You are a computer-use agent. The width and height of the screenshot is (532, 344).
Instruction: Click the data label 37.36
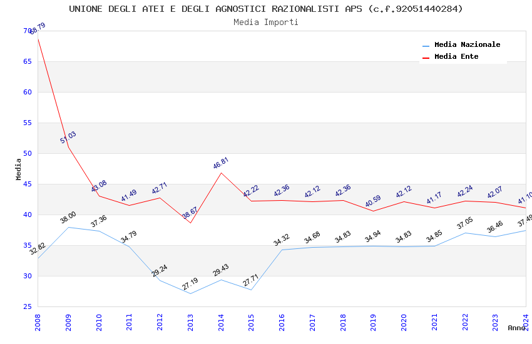pyautogui.click(x=99, y=221)
